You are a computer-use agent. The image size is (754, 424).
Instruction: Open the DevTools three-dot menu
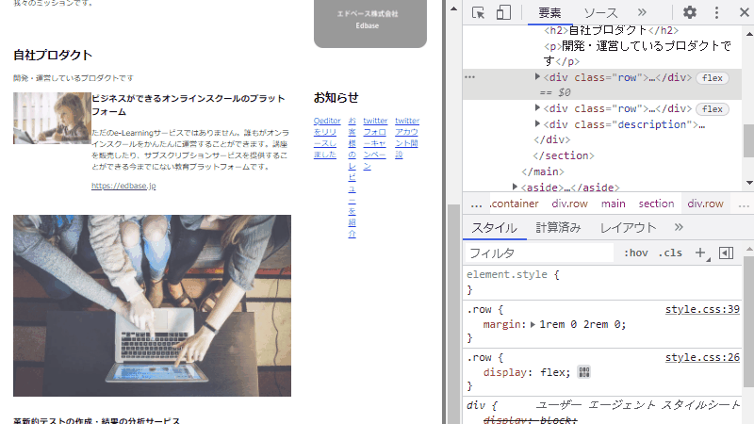click(716, 12)
